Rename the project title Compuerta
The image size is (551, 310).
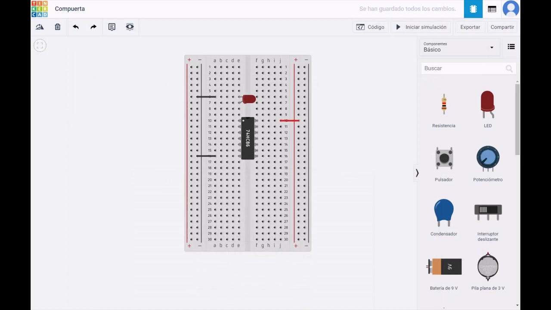pos(70,9)
